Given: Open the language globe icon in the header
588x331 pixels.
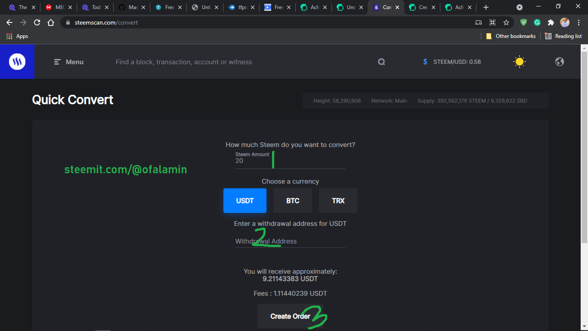Looking at the screenshot, I should click(x=560, y=62).
